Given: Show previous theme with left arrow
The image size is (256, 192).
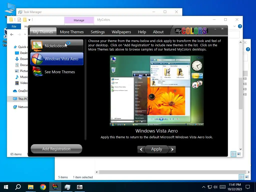Looking at the screenshot, I should [141, 149].
